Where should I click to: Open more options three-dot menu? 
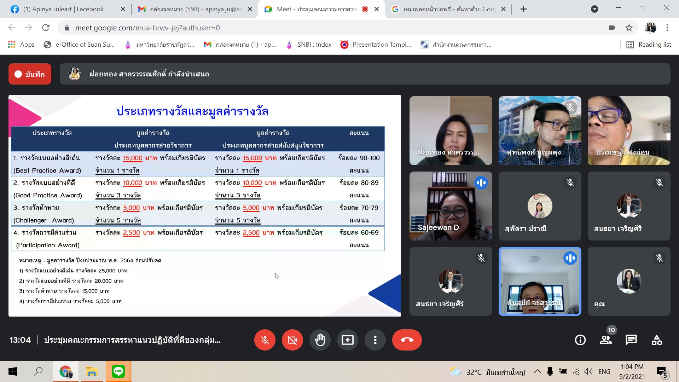click(375, 340)
